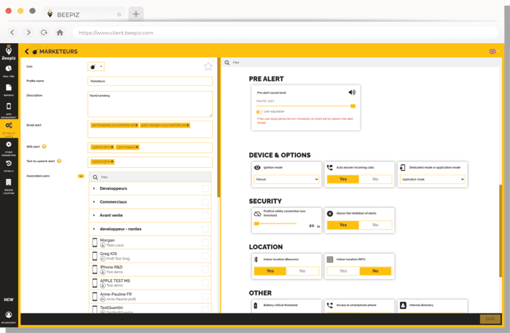Viewport: 510px width, 333px height.
Task: Open the language flag dropdown
Action: coord(494,52)
